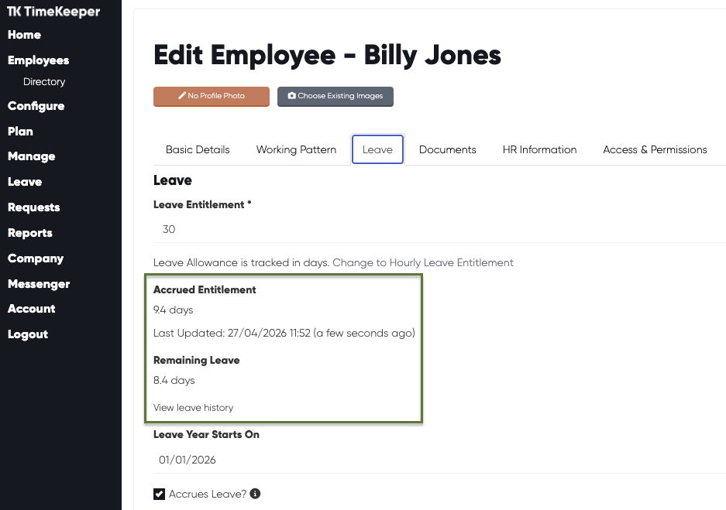Image resolution: width=726 pixels, height=510 pixels.
Task: Click the camera icon on Choose Existing Images
Action: point(291,96)
